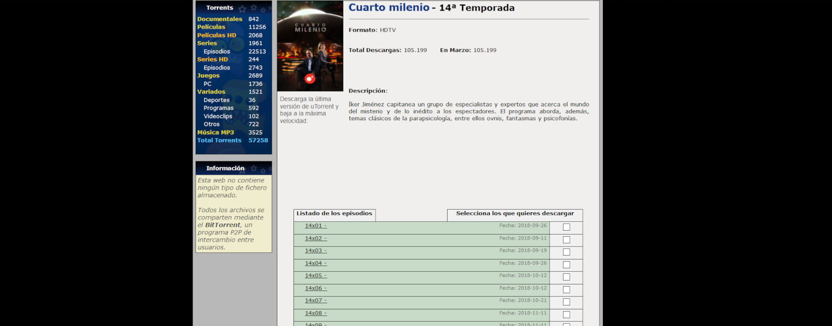The image size is (832, 326).
Task: Open Episodios under Series HD
Action: 216,67
